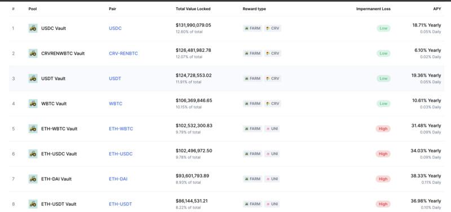This screenshot has width=451, height=212.
Task: Click FARM reward badge in CRVRENWBTC Vault row
Action: [x=253, y=53]
